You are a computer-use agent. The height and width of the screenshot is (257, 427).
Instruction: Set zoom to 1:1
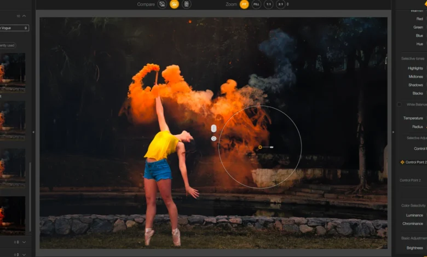click(x=268, y=4)
